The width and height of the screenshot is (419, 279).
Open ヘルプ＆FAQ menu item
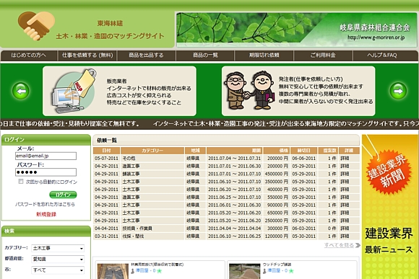(x=382, y=56)
